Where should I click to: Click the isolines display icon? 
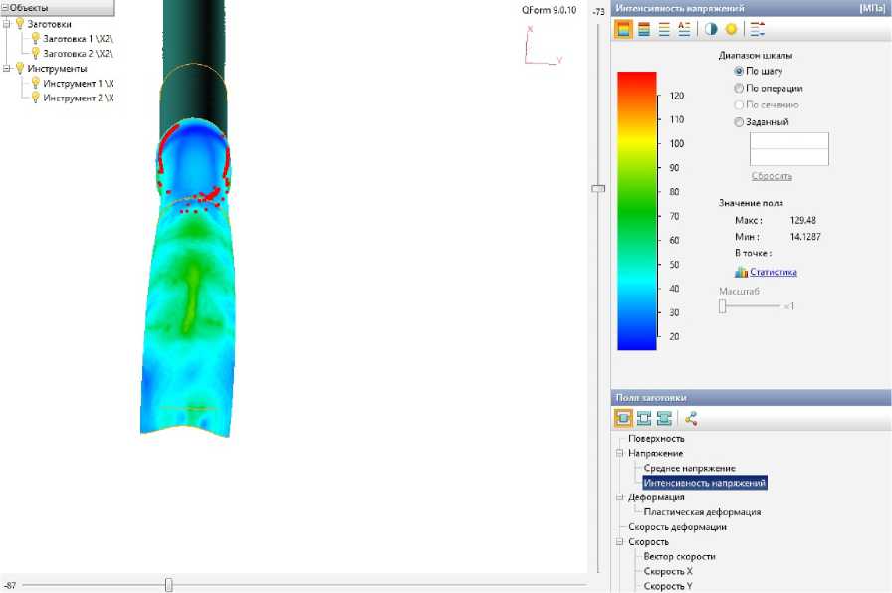coord(664,30)
